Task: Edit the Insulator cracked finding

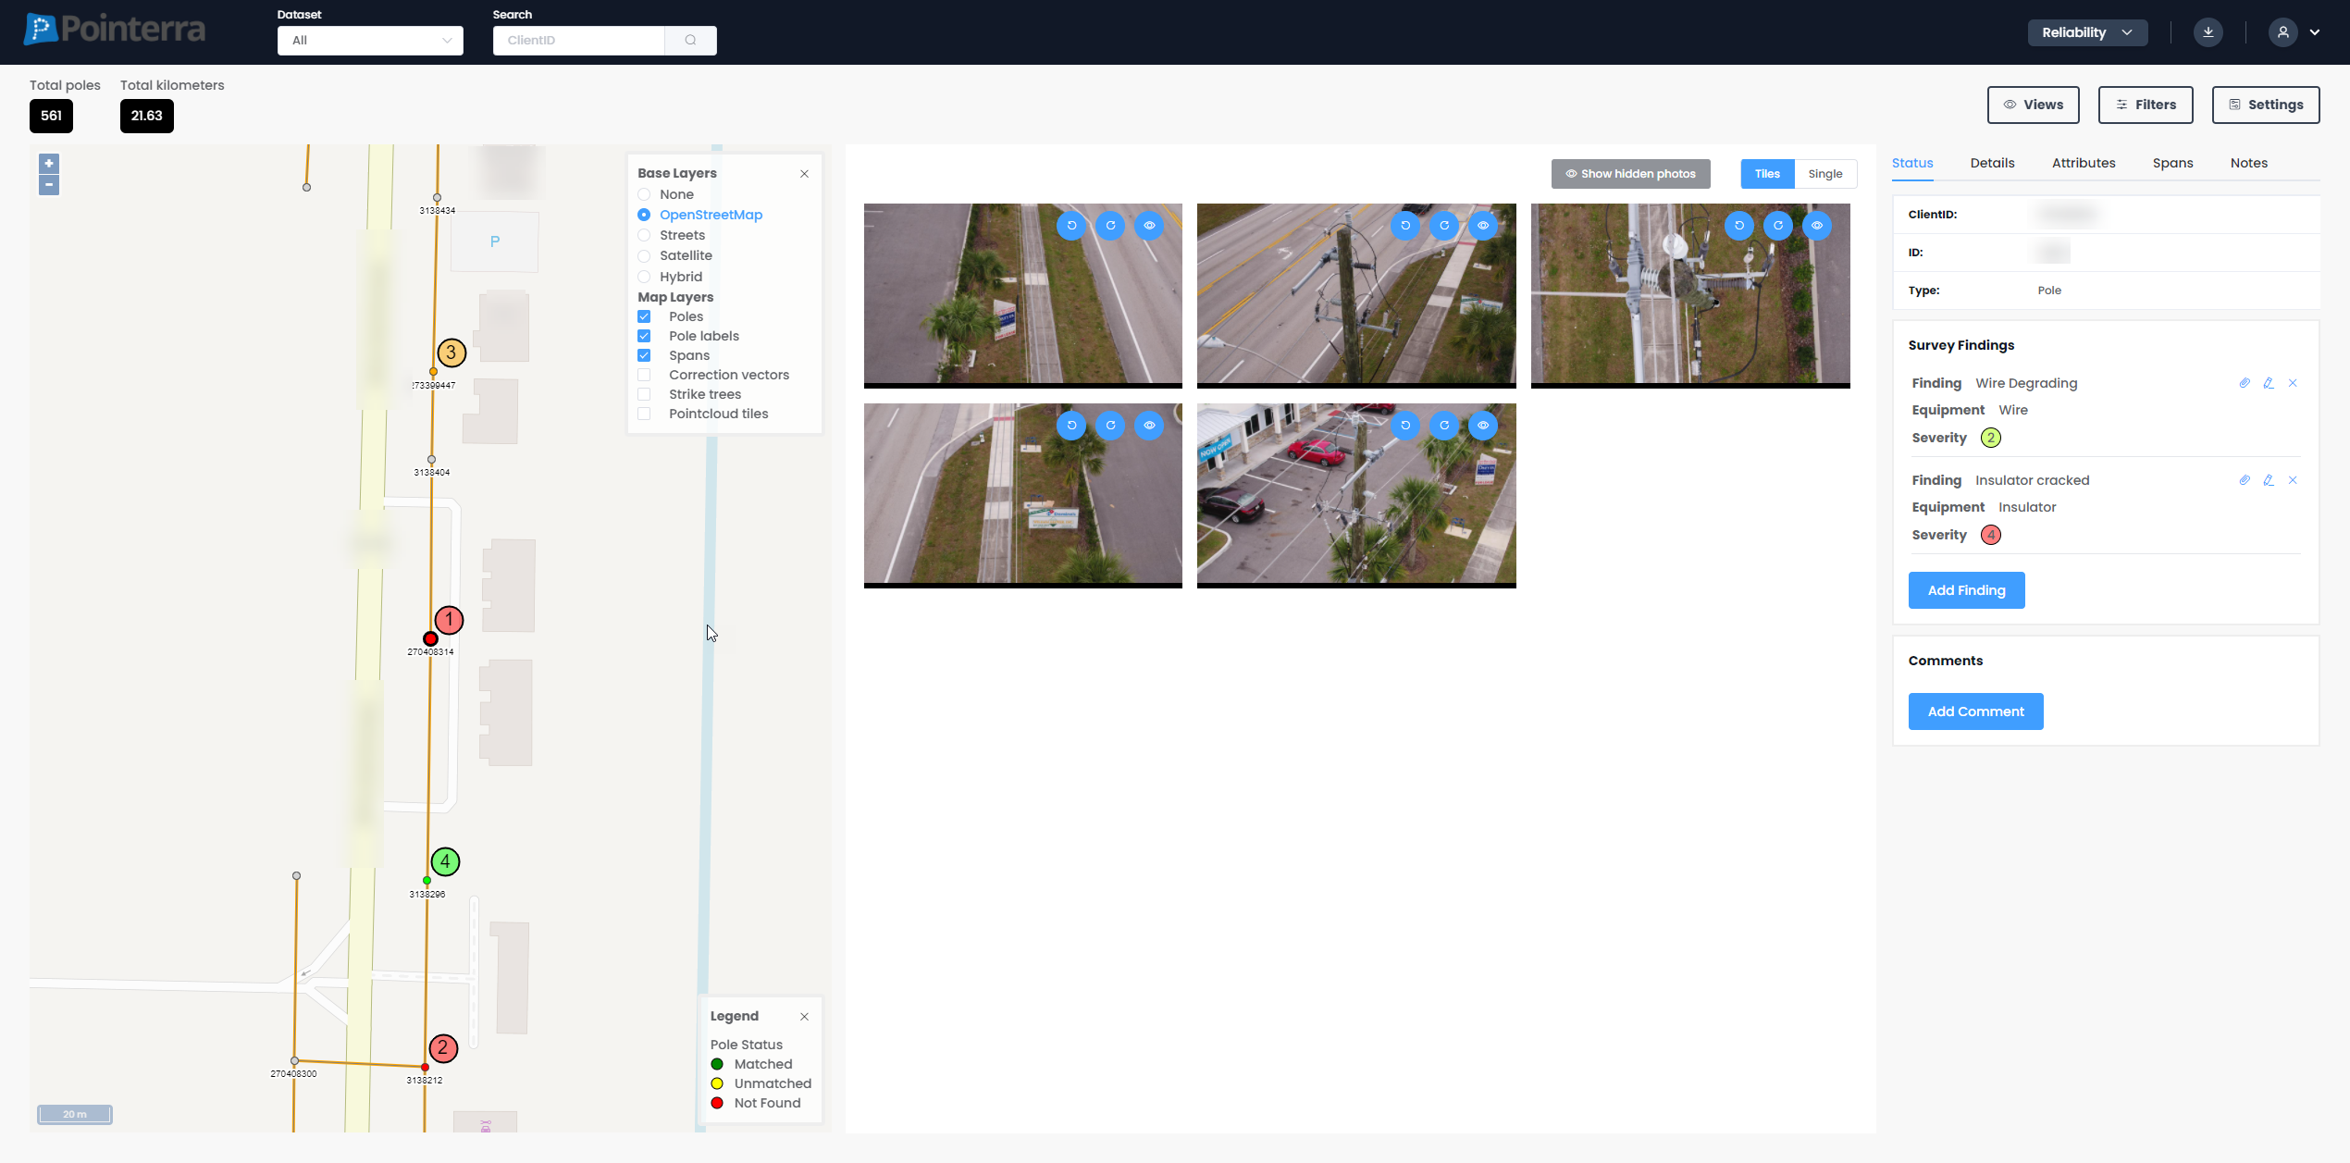Action: click(x=2268, y=480)
